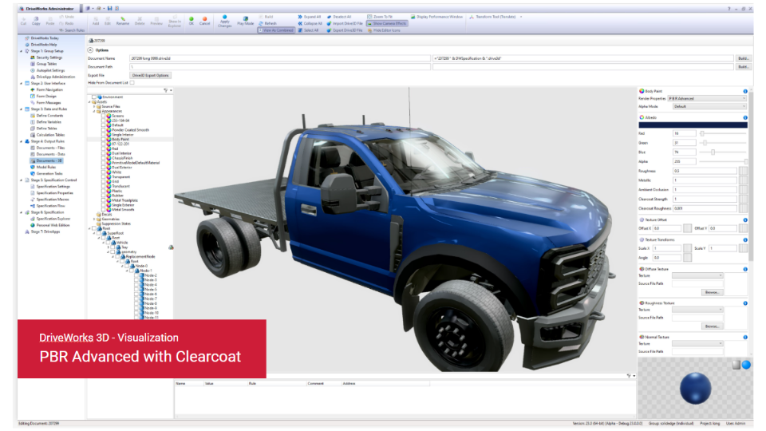Click the Roughness value field
Screen dimensions: 766x431
(705, 171)
